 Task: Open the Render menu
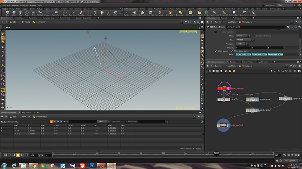(x=16, y=5)
